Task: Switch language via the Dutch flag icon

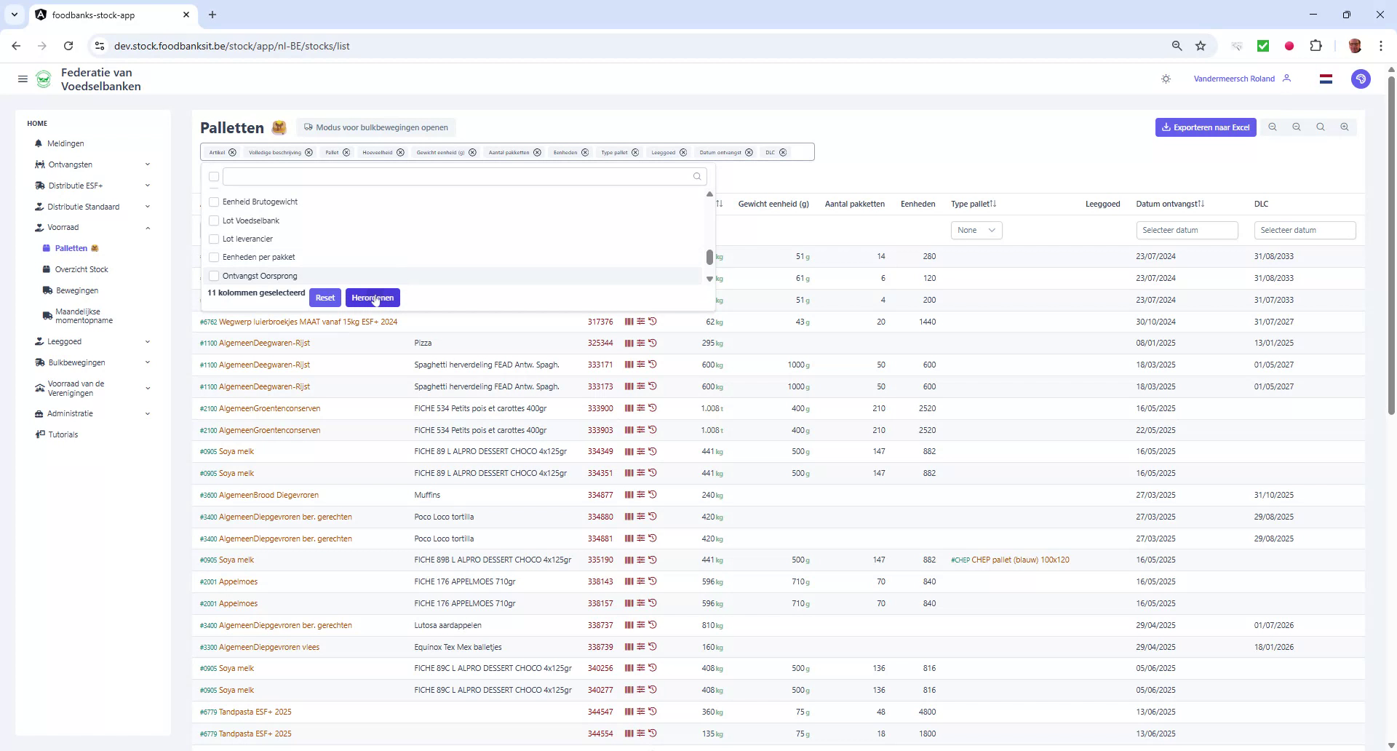Action: [1326, 79]
